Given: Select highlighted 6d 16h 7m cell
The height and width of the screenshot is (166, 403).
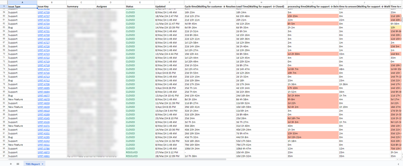Looking at the screenshot, I should point(313,118).
